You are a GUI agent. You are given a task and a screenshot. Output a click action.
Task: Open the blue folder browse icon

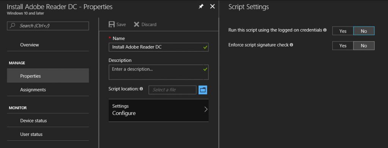[x=203, y=90]
